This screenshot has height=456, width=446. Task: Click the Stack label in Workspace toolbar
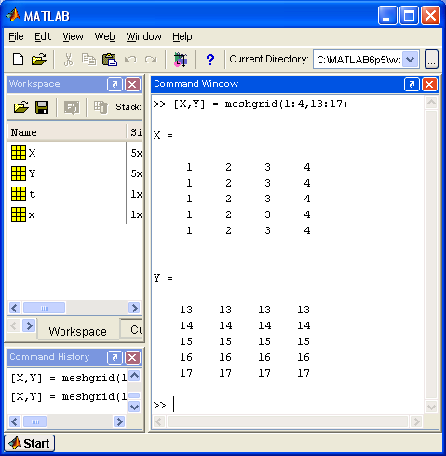(128, 107)
